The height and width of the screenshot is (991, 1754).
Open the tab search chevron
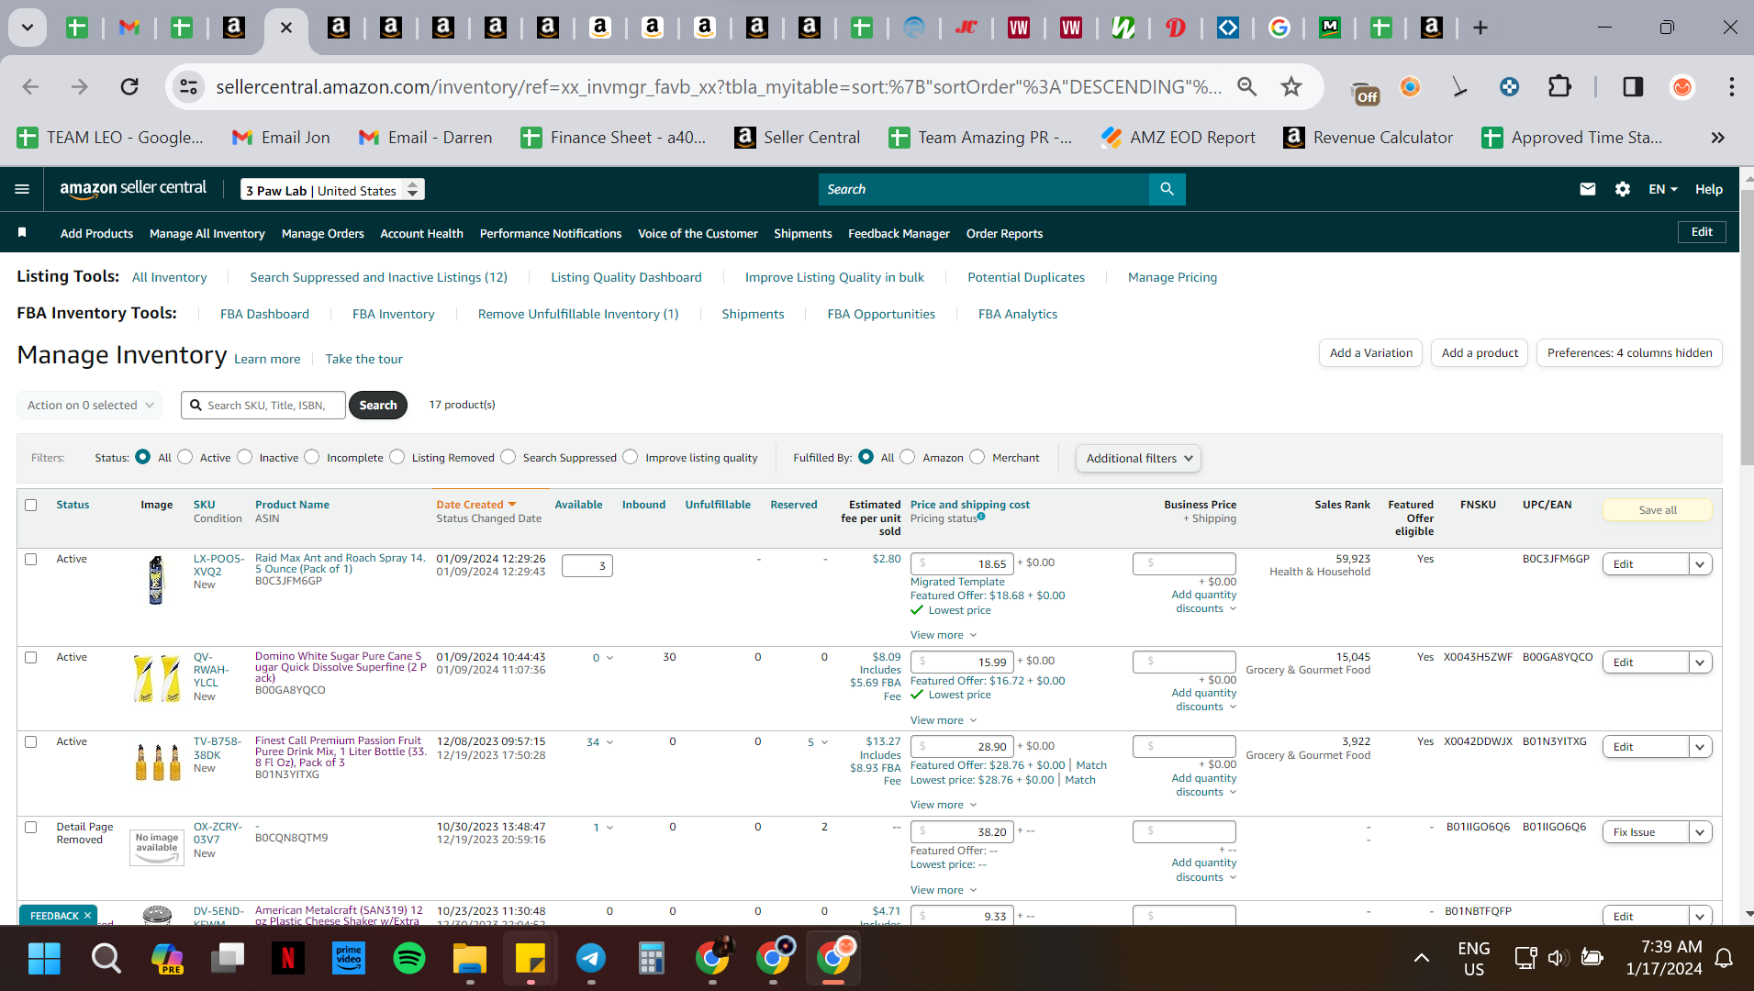28,28
